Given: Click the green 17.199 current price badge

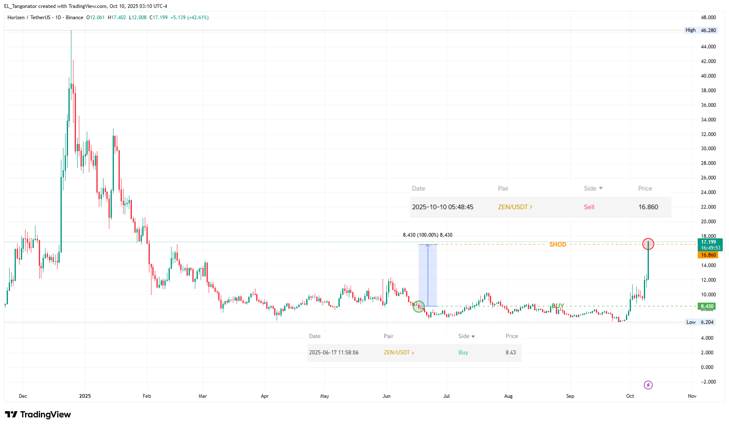Looking at the screenshot, I should tap(708, 242).
